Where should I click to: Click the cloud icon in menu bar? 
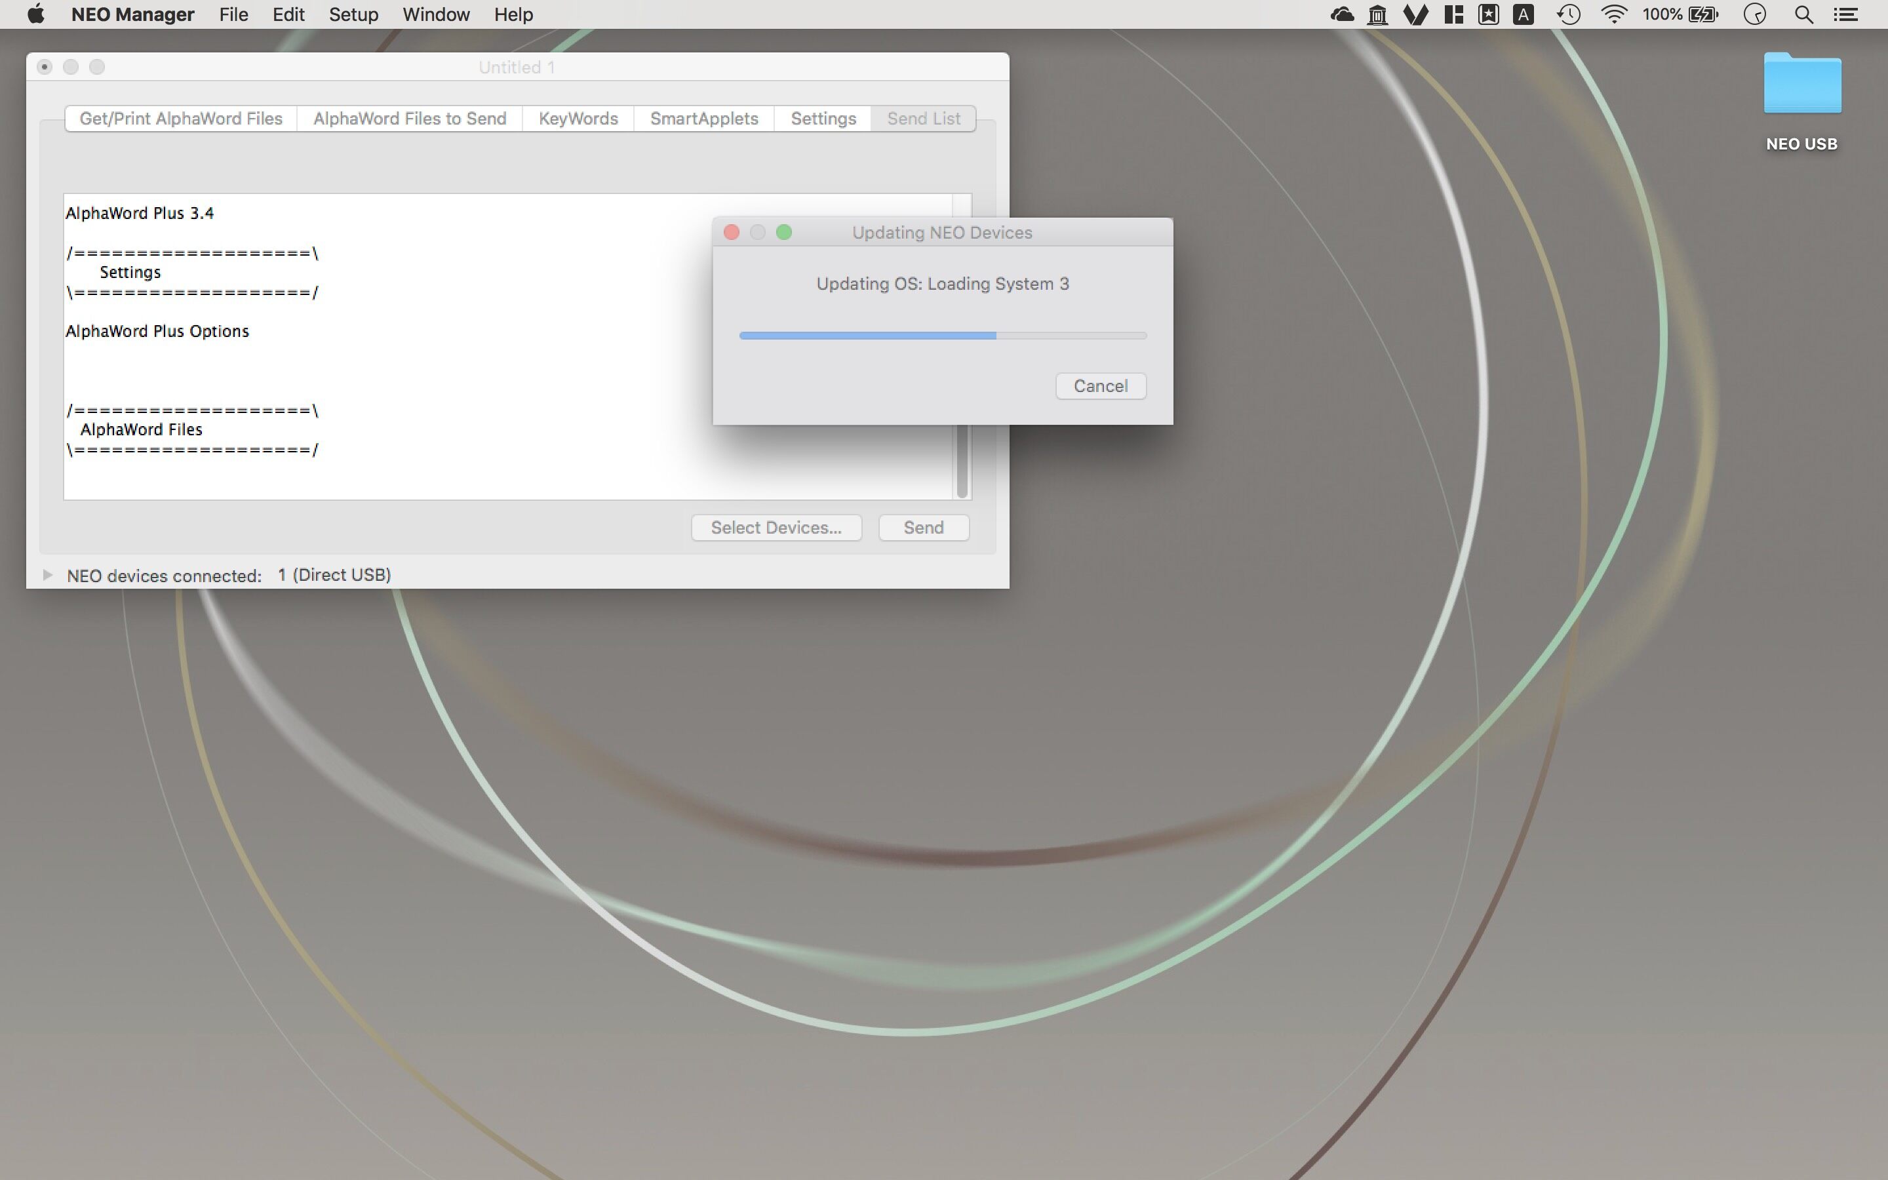pyautogui.click(x=1342, y=14)
